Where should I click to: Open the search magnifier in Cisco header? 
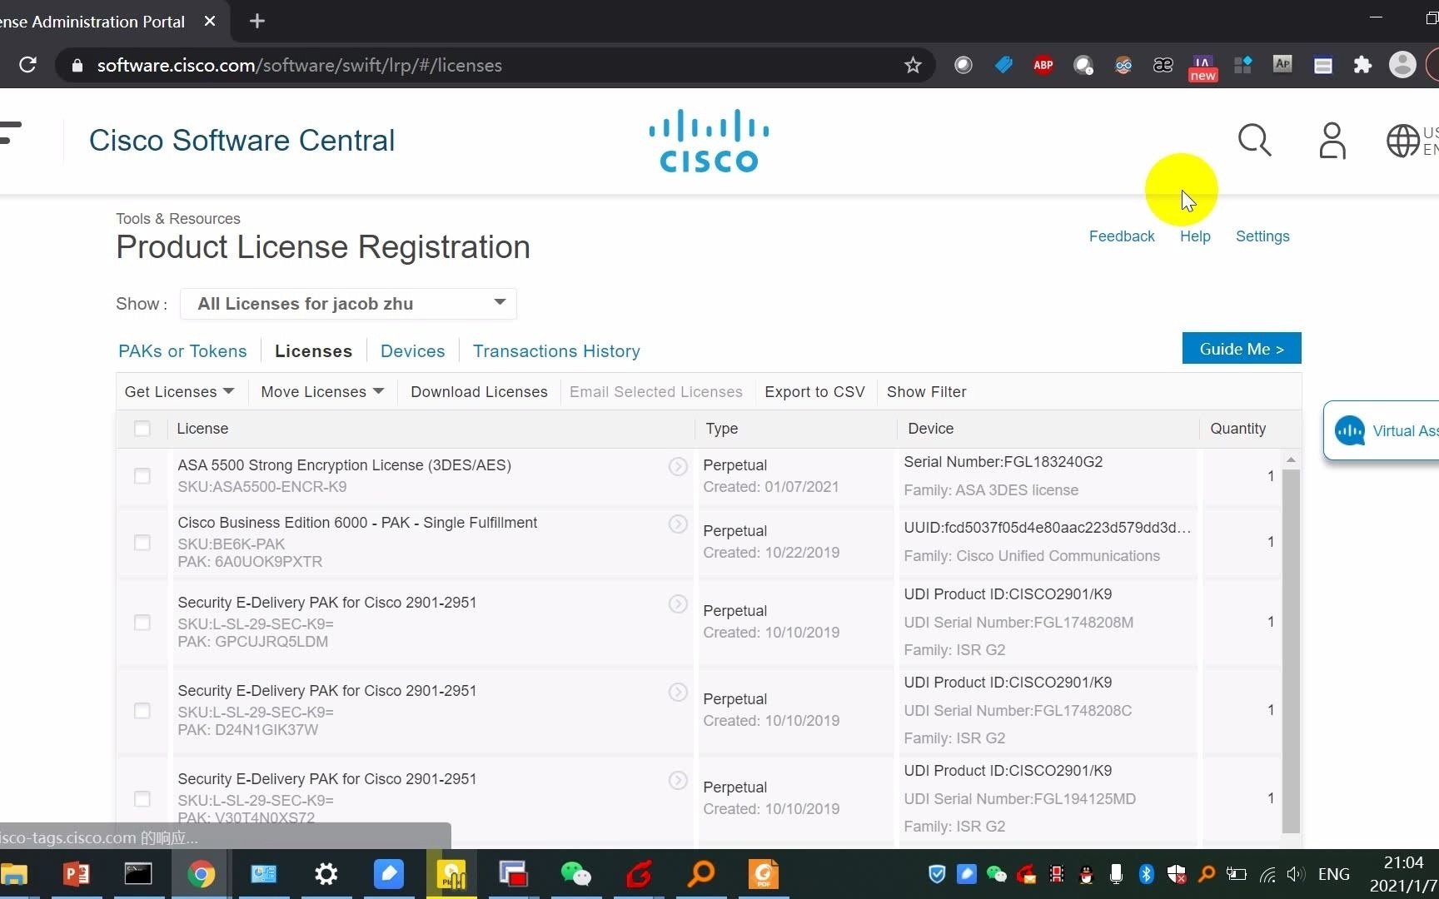coord(1254,140)
